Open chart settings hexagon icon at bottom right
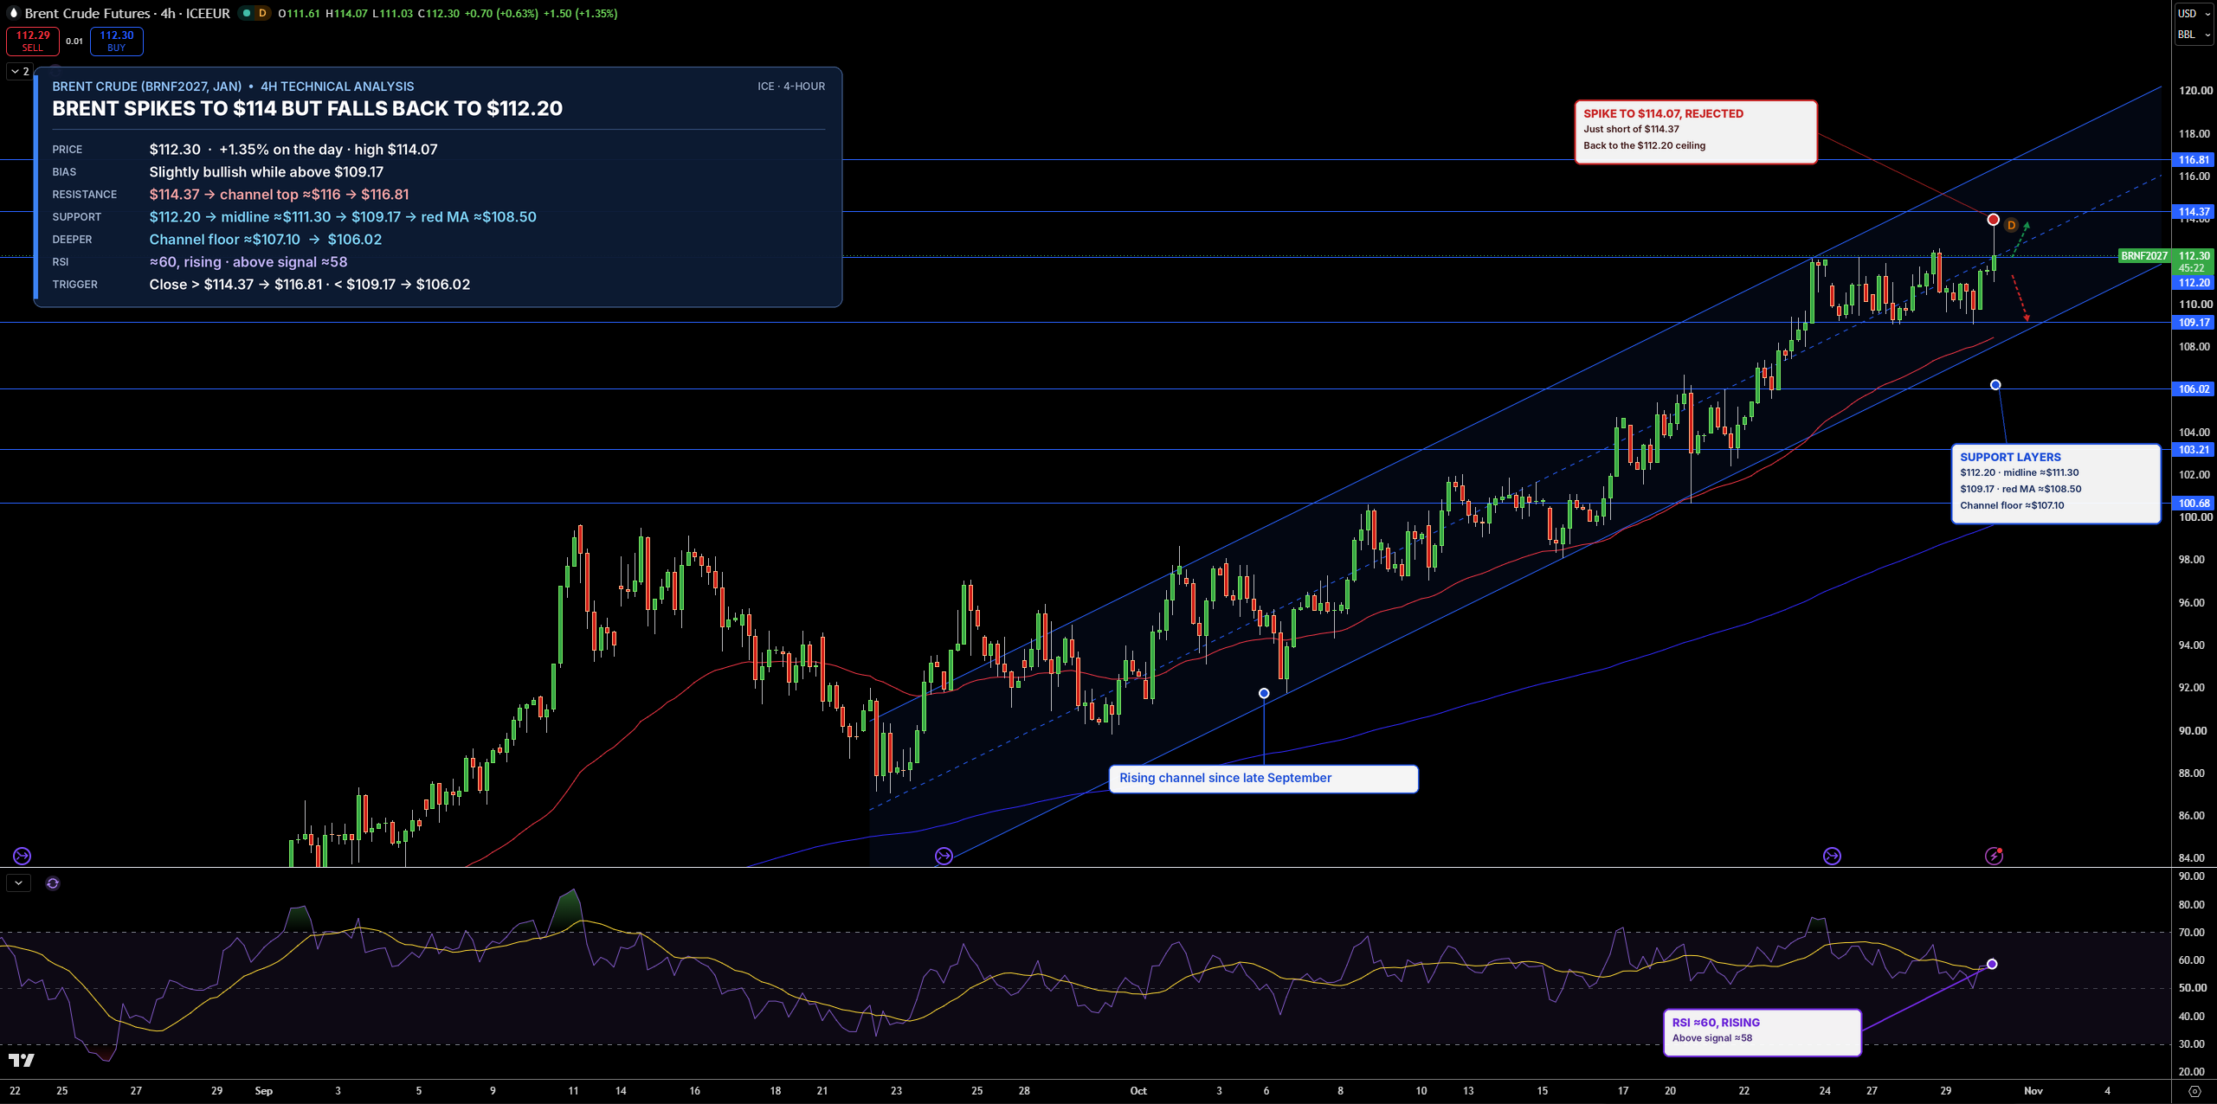 (2194, 1090)
